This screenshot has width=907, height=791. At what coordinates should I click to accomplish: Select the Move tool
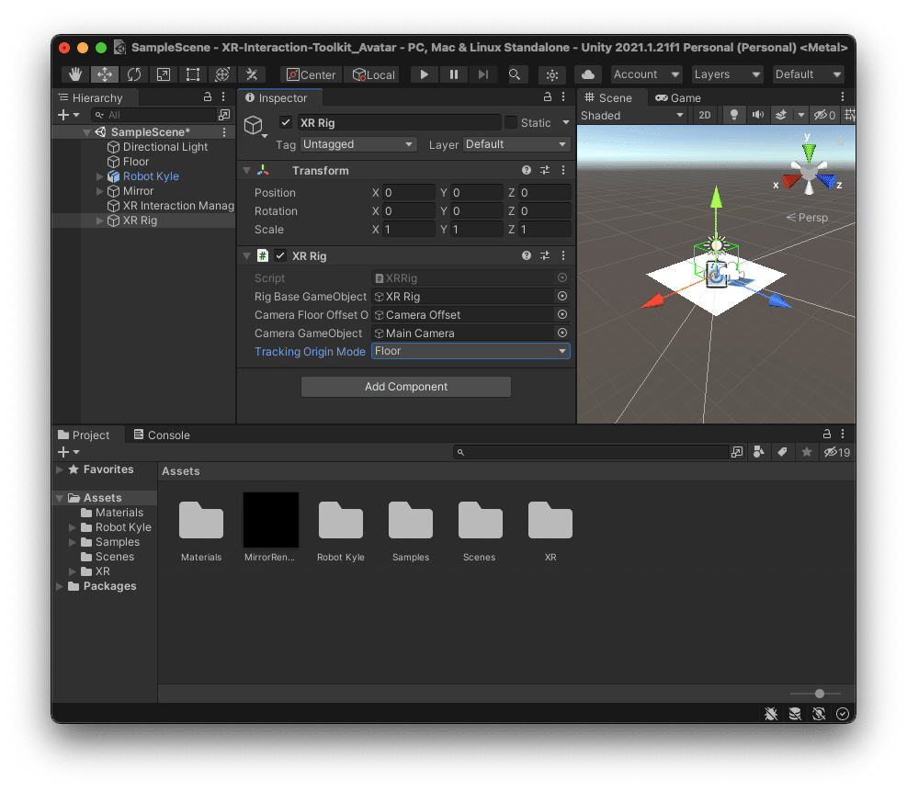point(105,74)
